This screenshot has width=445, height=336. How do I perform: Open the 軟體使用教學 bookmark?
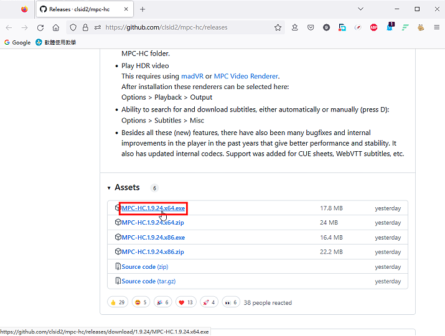[56, 42]
